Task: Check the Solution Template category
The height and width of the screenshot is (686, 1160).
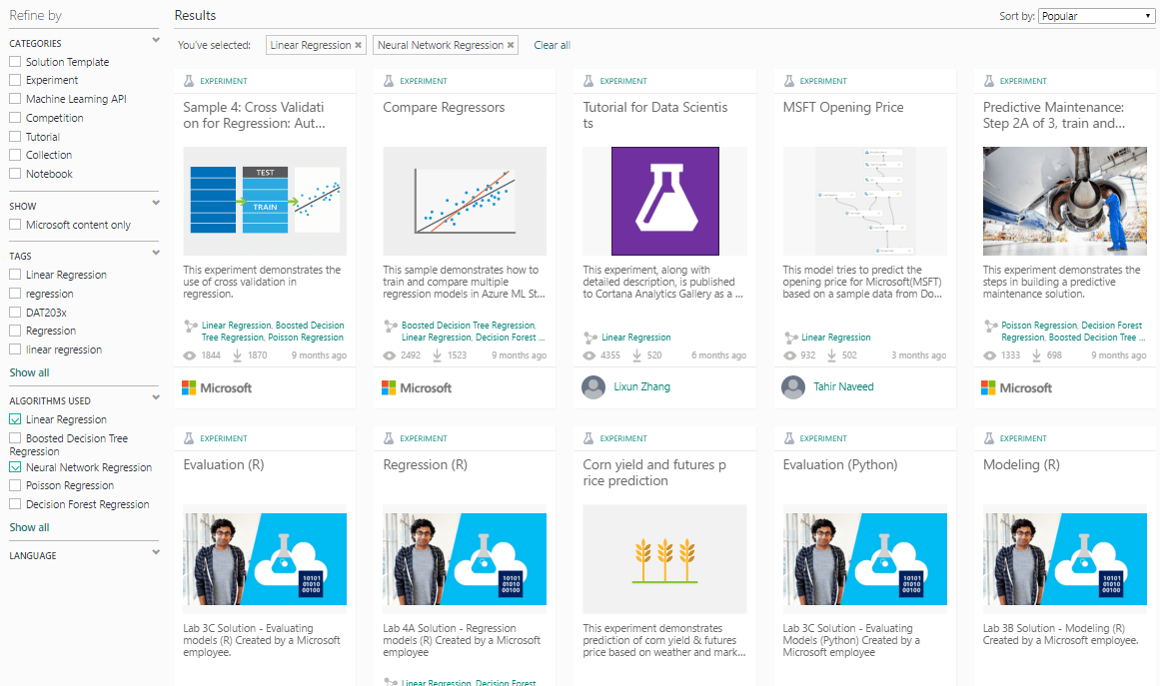Action: (16, 63)
